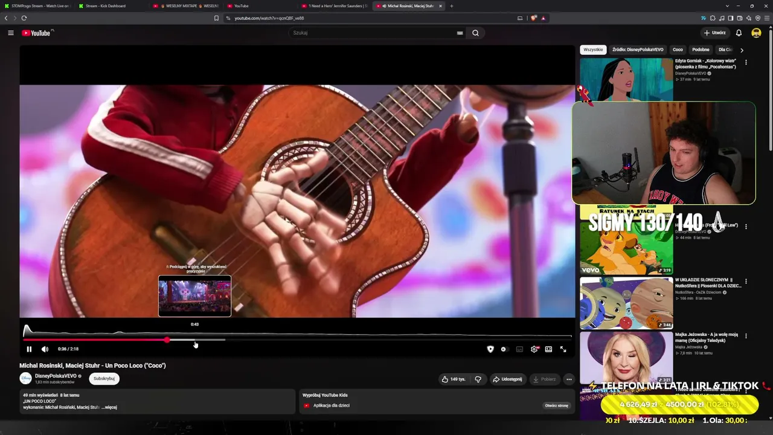773x435 pixels.
Task: Open the DisneyPolskaVEVO channel avatar
Action: [25, 378]
